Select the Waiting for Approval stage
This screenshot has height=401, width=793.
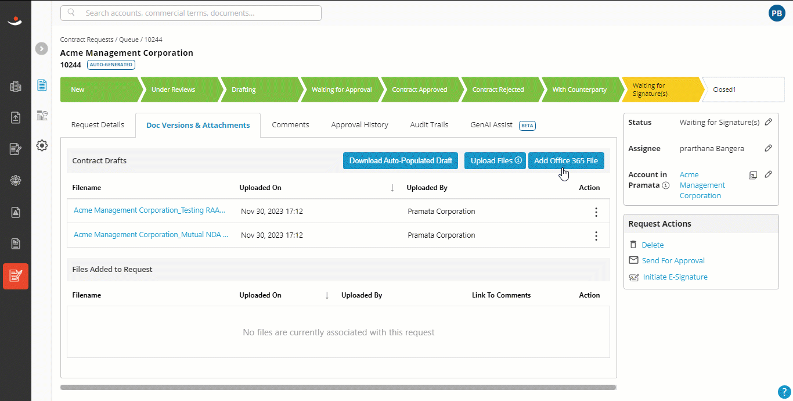click(341, 89)
